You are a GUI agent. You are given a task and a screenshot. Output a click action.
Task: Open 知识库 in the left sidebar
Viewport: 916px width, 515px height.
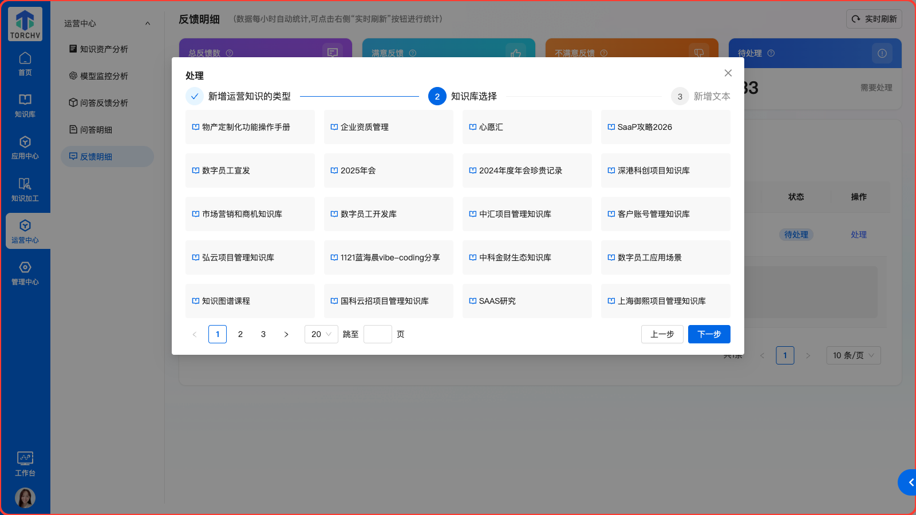(25, 106)
